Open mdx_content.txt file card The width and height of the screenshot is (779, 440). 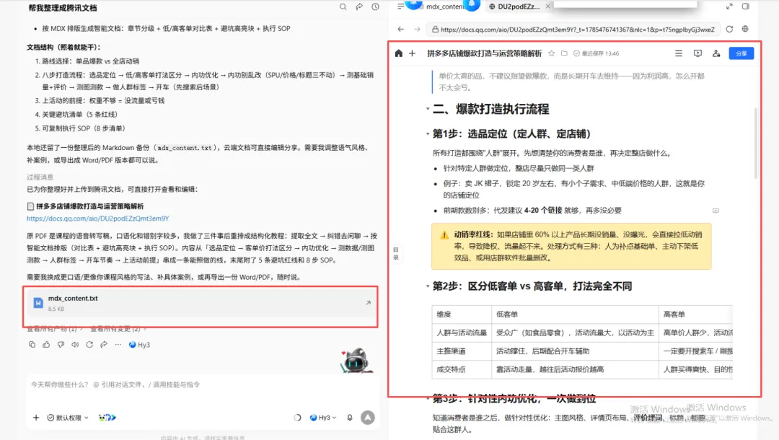[x=201, y=303]
